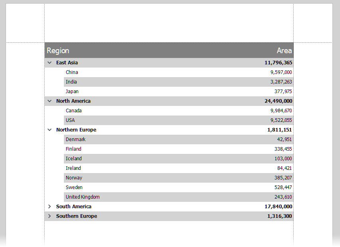Collapse the East Asia group

click(49, 63)
